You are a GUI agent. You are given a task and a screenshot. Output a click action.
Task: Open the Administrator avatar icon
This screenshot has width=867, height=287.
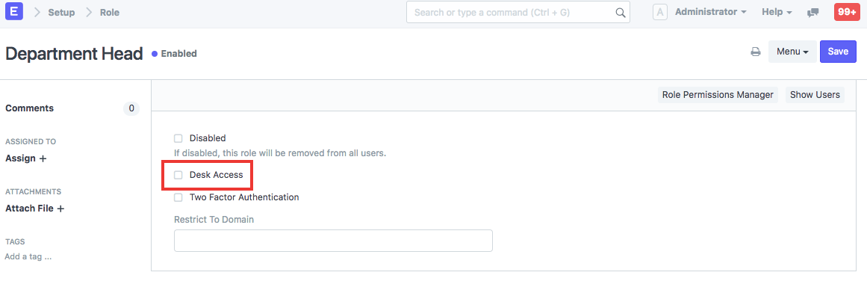(x=660, y=12)
